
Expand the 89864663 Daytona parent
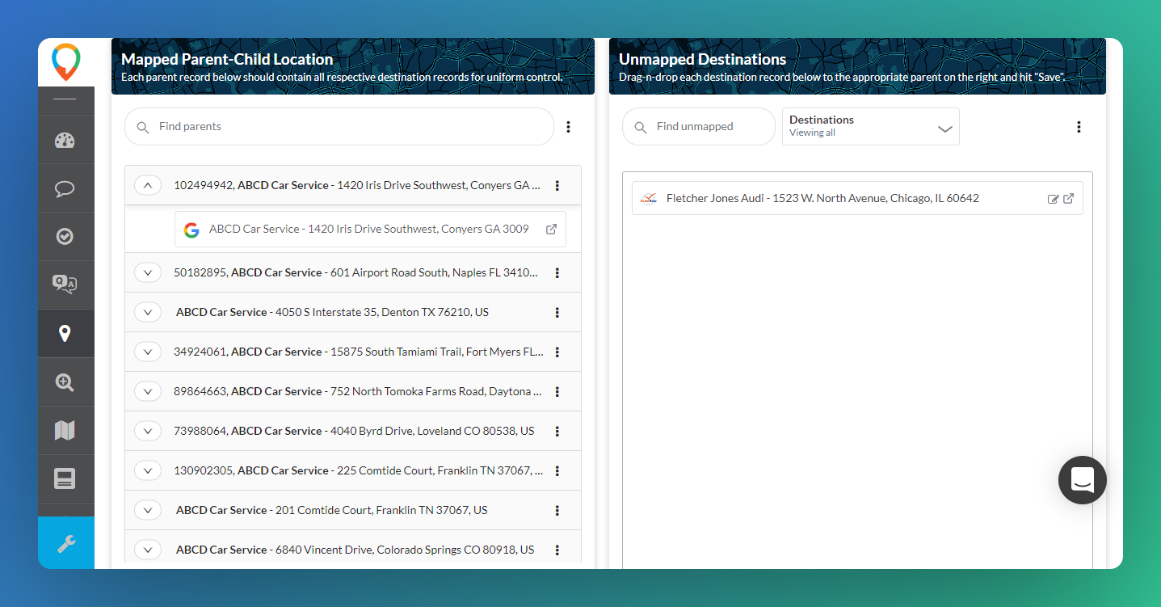click(x=148, y=391)
